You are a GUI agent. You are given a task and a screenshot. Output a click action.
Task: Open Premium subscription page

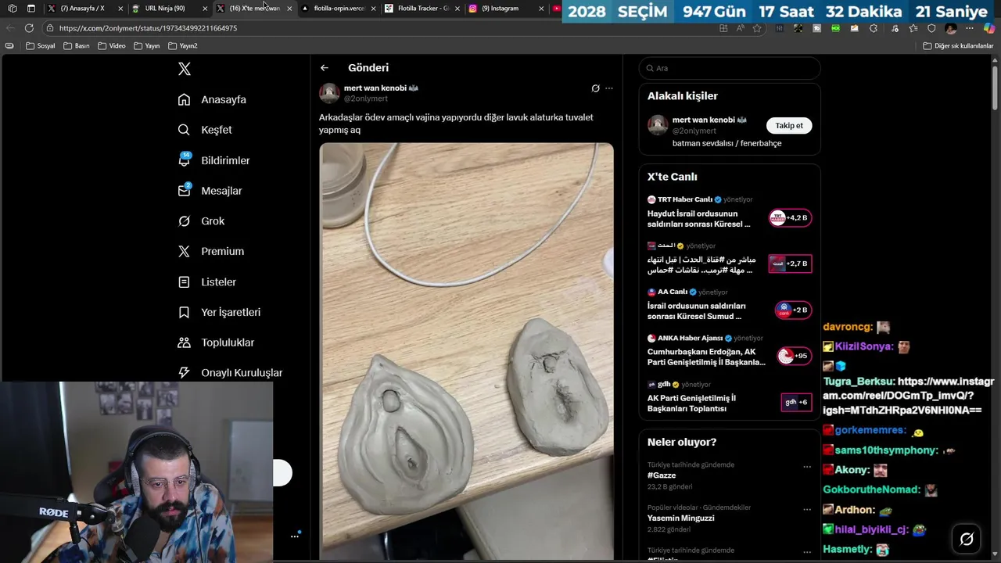pos(210,251)
